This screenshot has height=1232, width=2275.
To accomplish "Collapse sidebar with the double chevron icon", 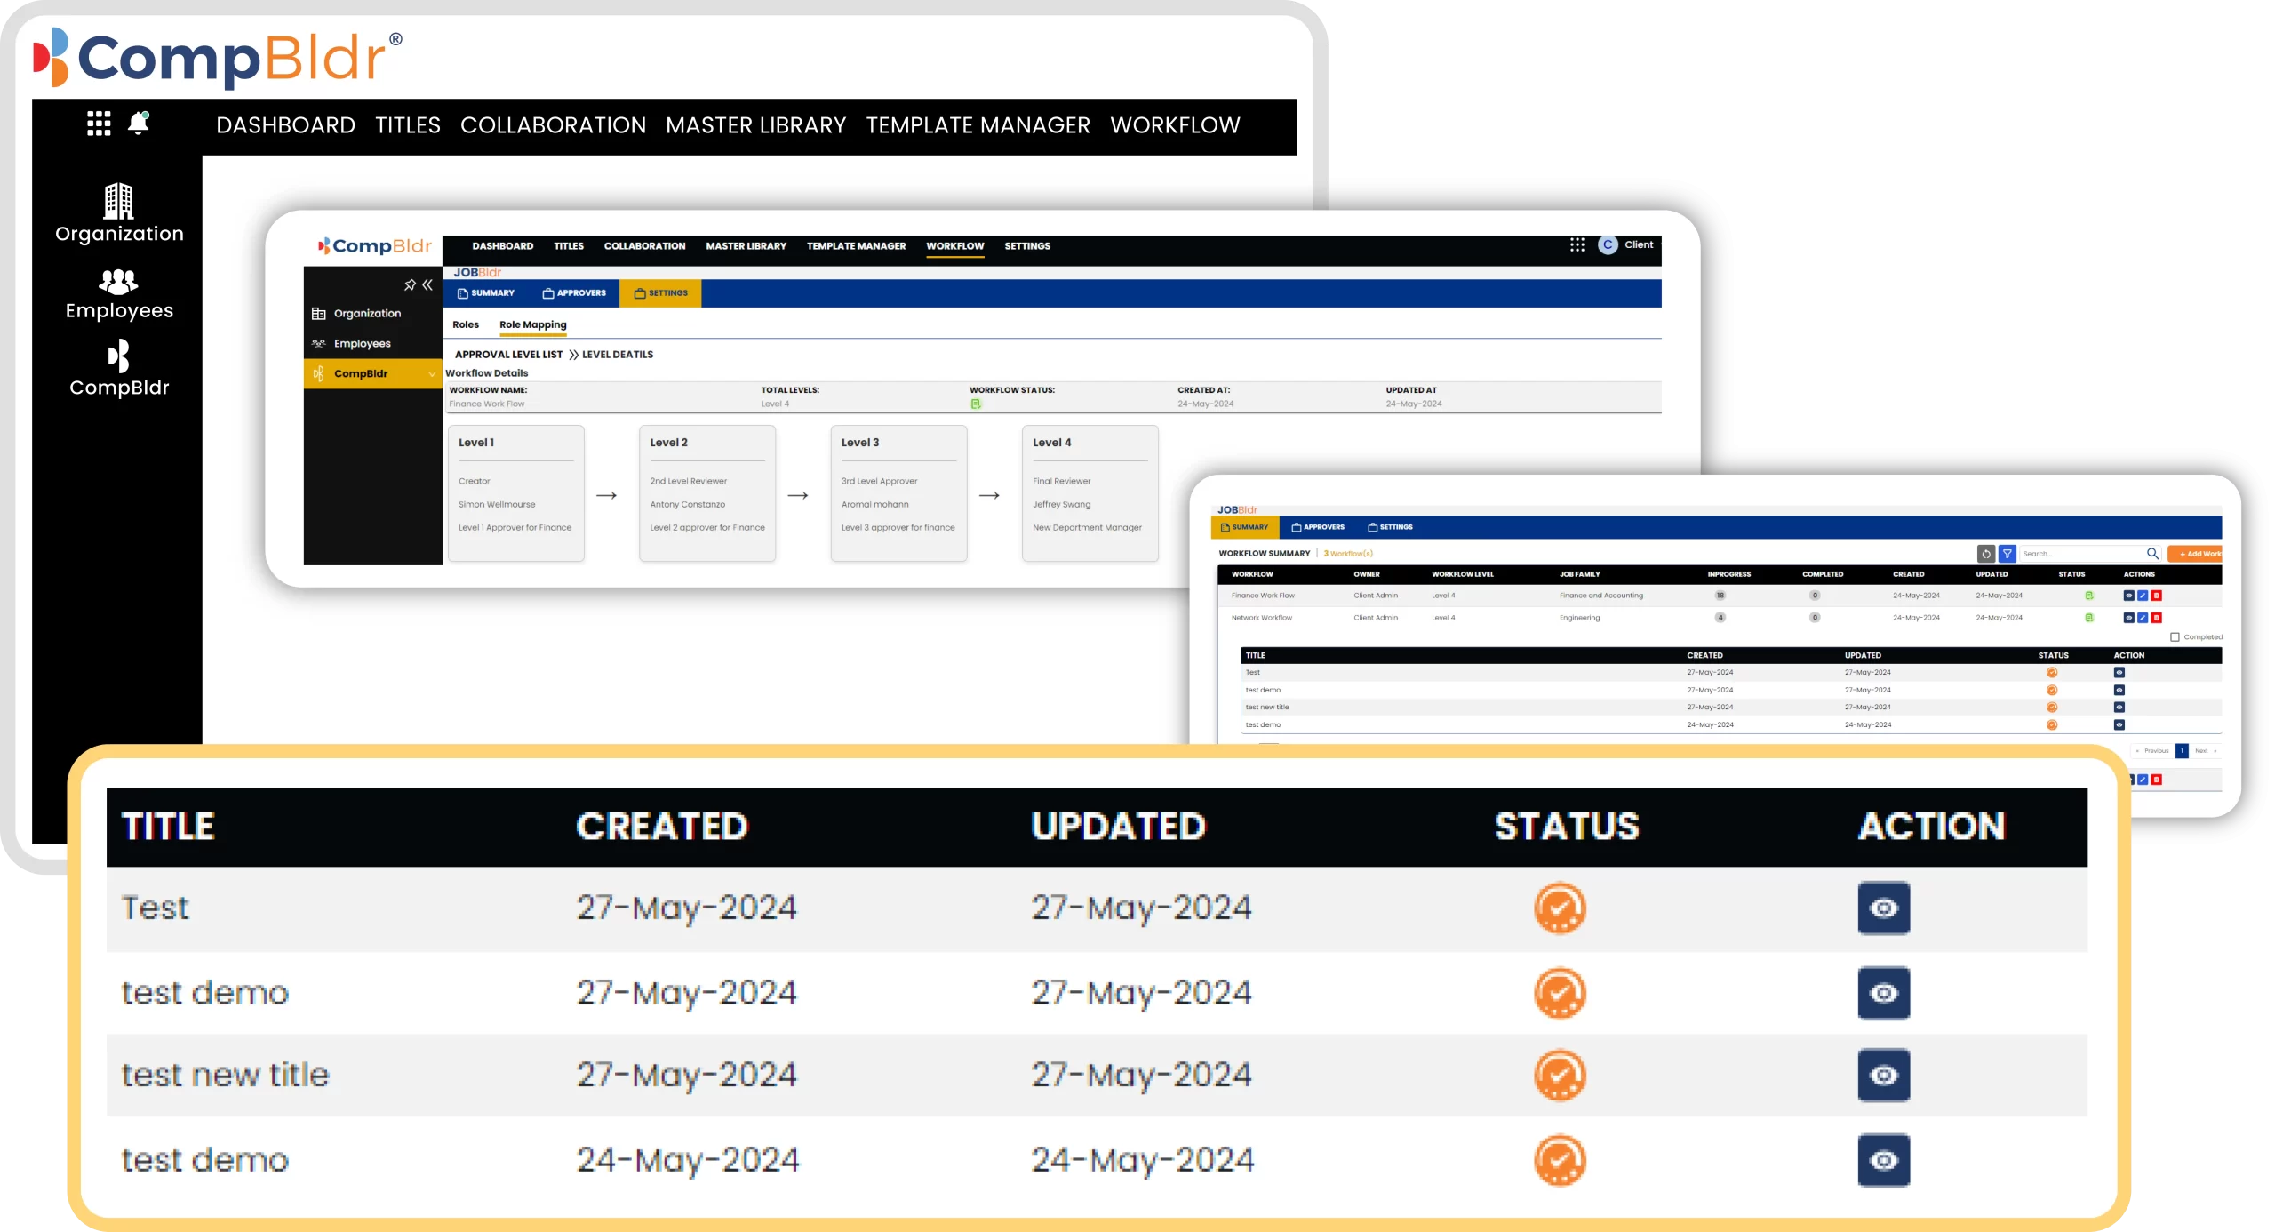I will [x=427, y=285].
